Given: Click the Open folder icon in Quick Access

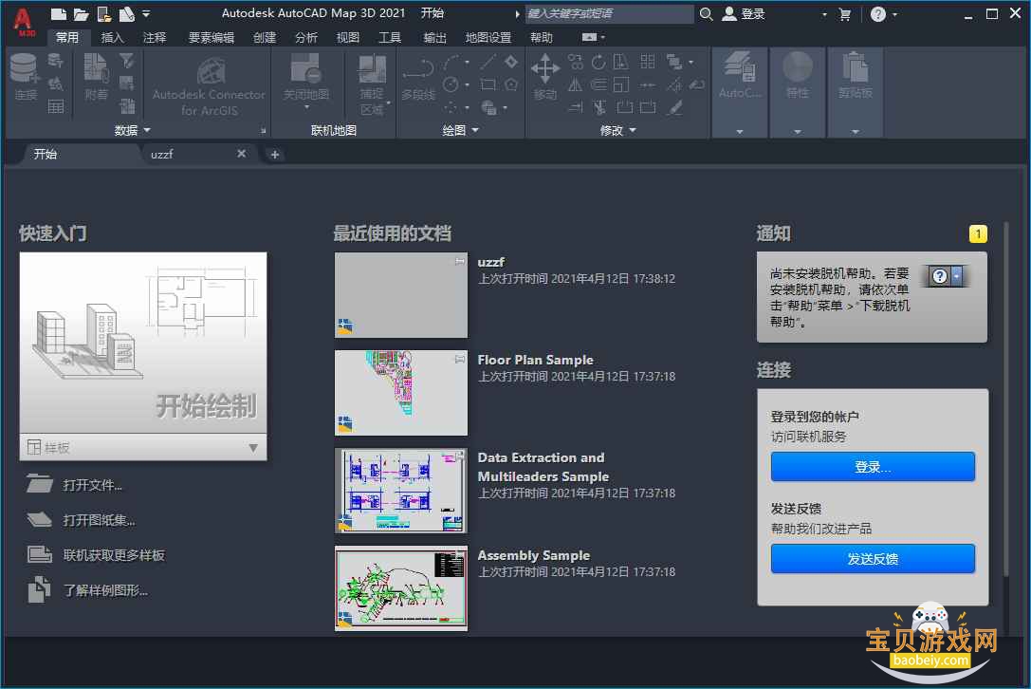Looking at the screenshot, I should [81, 14].
